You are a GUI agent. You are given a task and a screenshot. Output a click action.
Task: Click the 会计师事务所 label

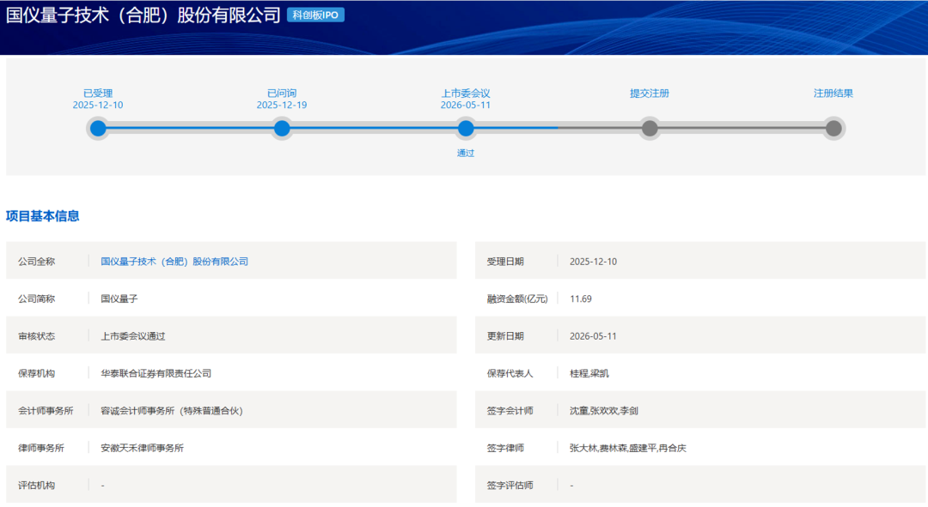46,411
